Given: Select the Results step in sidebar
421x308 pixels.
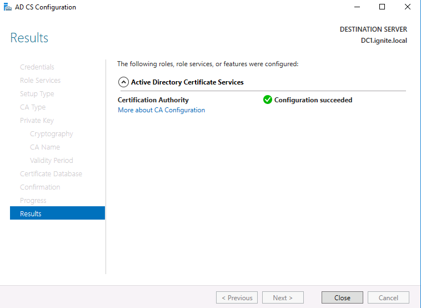Looking at the screenshot, I should (57, 213).
